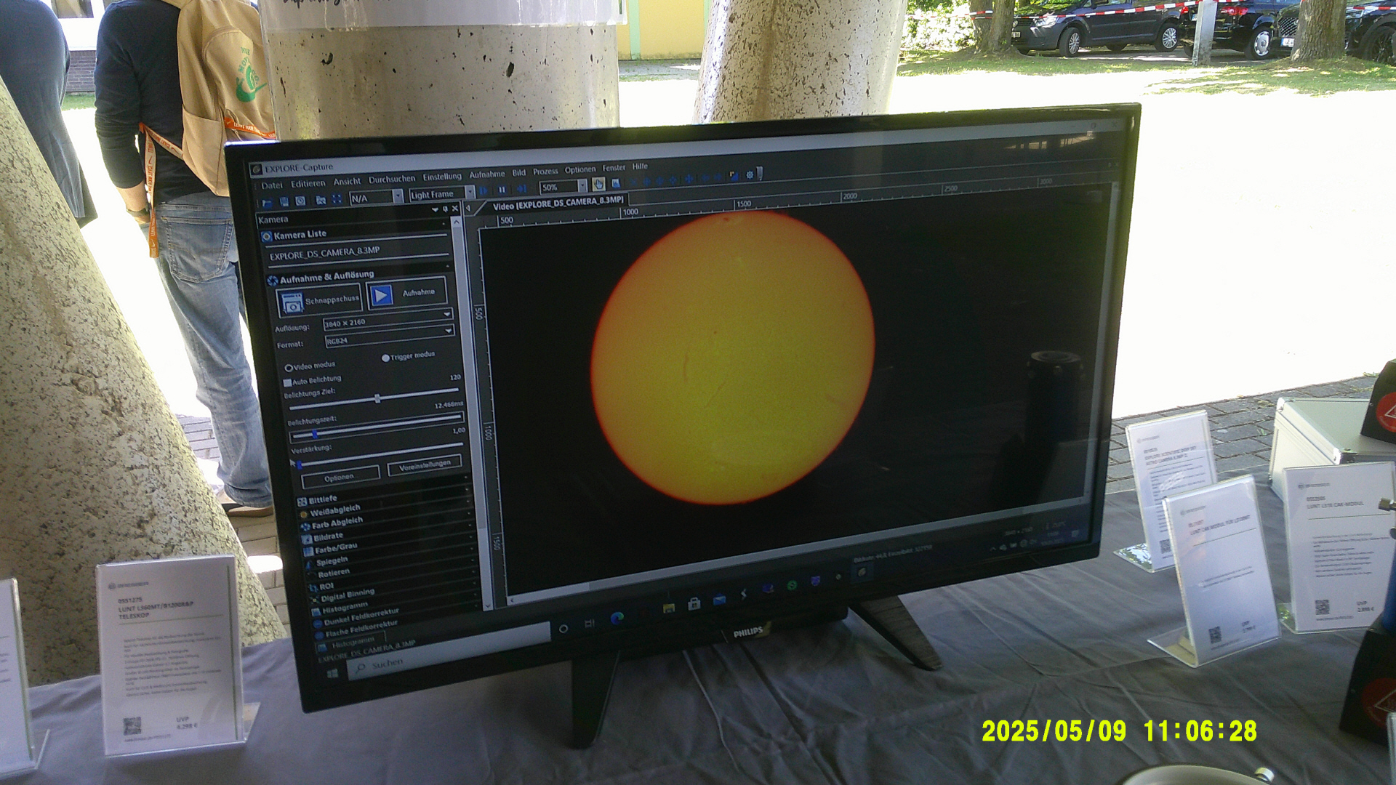Select the Trigger modus radio button
Screen dimensions: 1396x785
tap(385, 358)
